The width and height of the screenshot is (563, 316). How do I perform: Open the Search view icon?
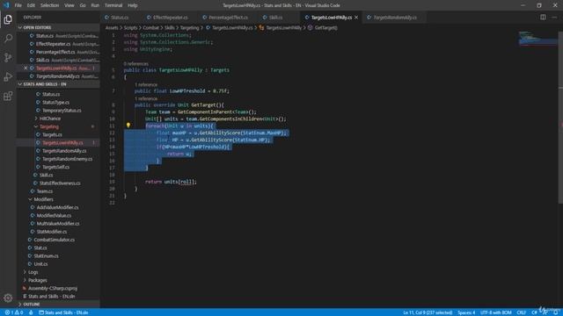click(x=8, y=39)
